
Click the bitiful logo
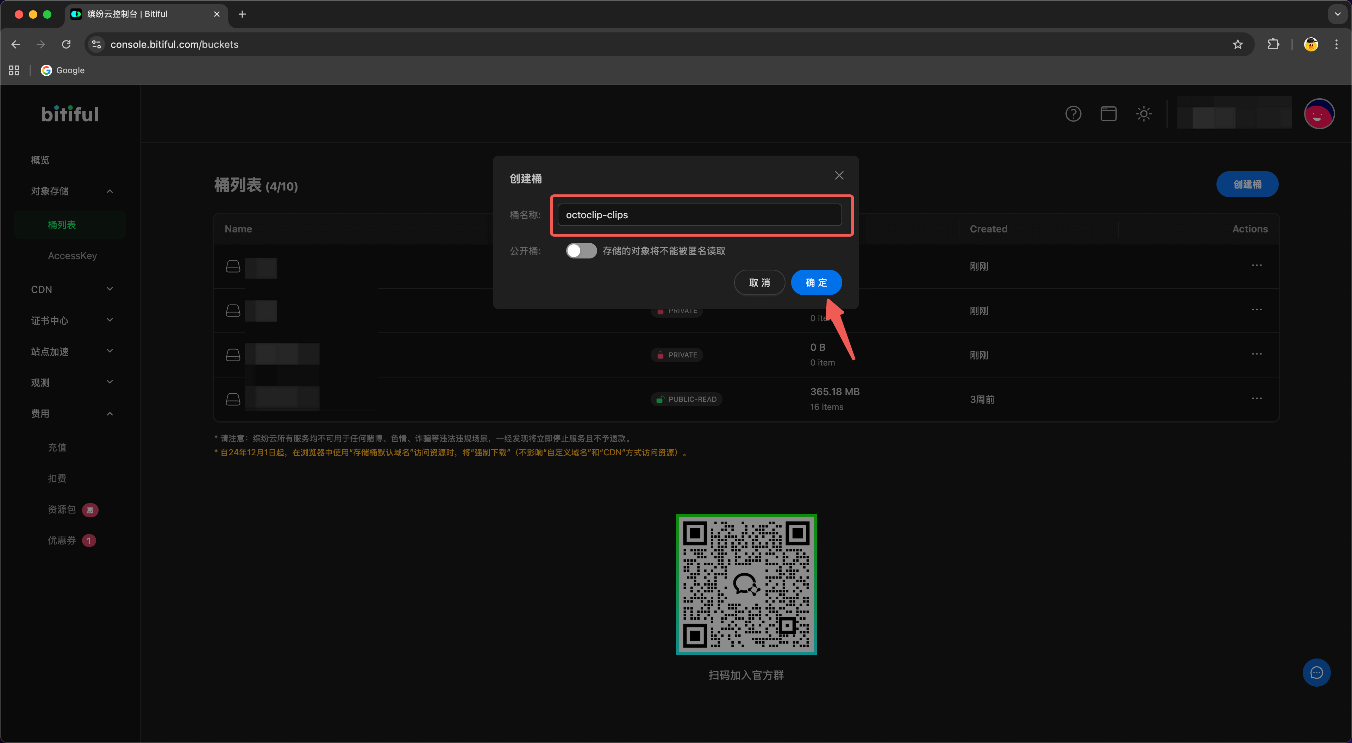coord(70,114)
